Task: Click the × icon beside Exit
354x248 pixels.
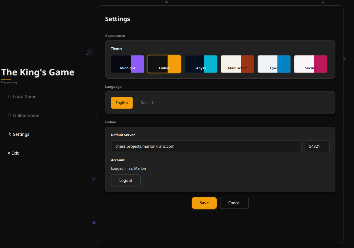Action: point(9,153)
